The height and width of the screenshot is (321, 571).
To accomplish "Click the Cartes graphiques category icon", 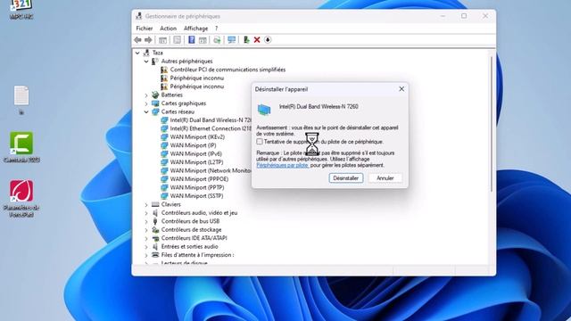I will pyautogui.click(x=155, y=103).
